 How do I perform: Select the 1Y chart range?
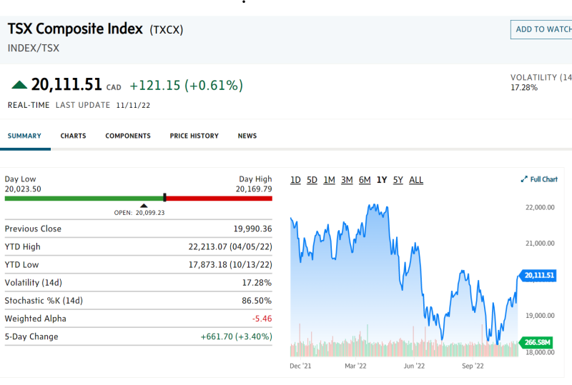coord(382,180)
